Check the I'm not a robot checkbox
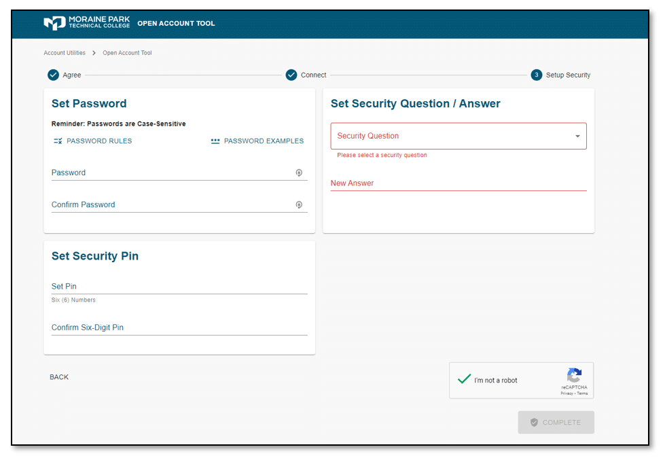Viewport: 665px width, 460px height. (465, 380)
